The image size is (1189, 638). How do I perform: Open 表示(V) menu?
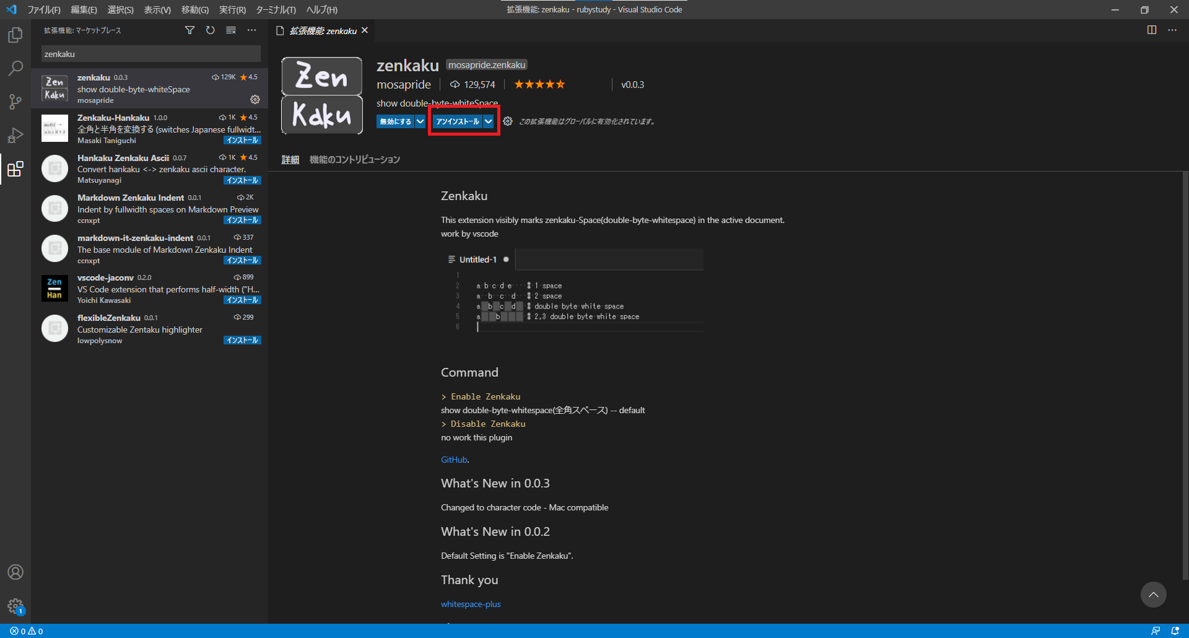(157, 9)
